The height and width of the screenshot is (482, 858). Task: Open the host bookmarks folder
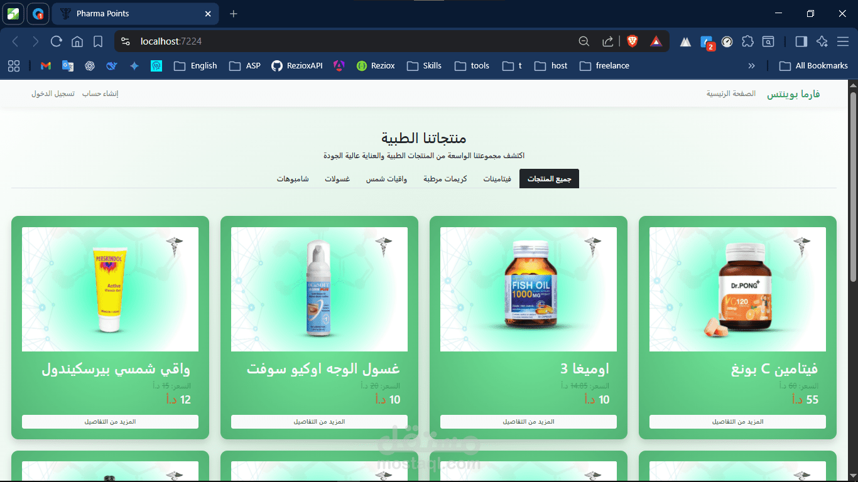[x=551, y=65]
